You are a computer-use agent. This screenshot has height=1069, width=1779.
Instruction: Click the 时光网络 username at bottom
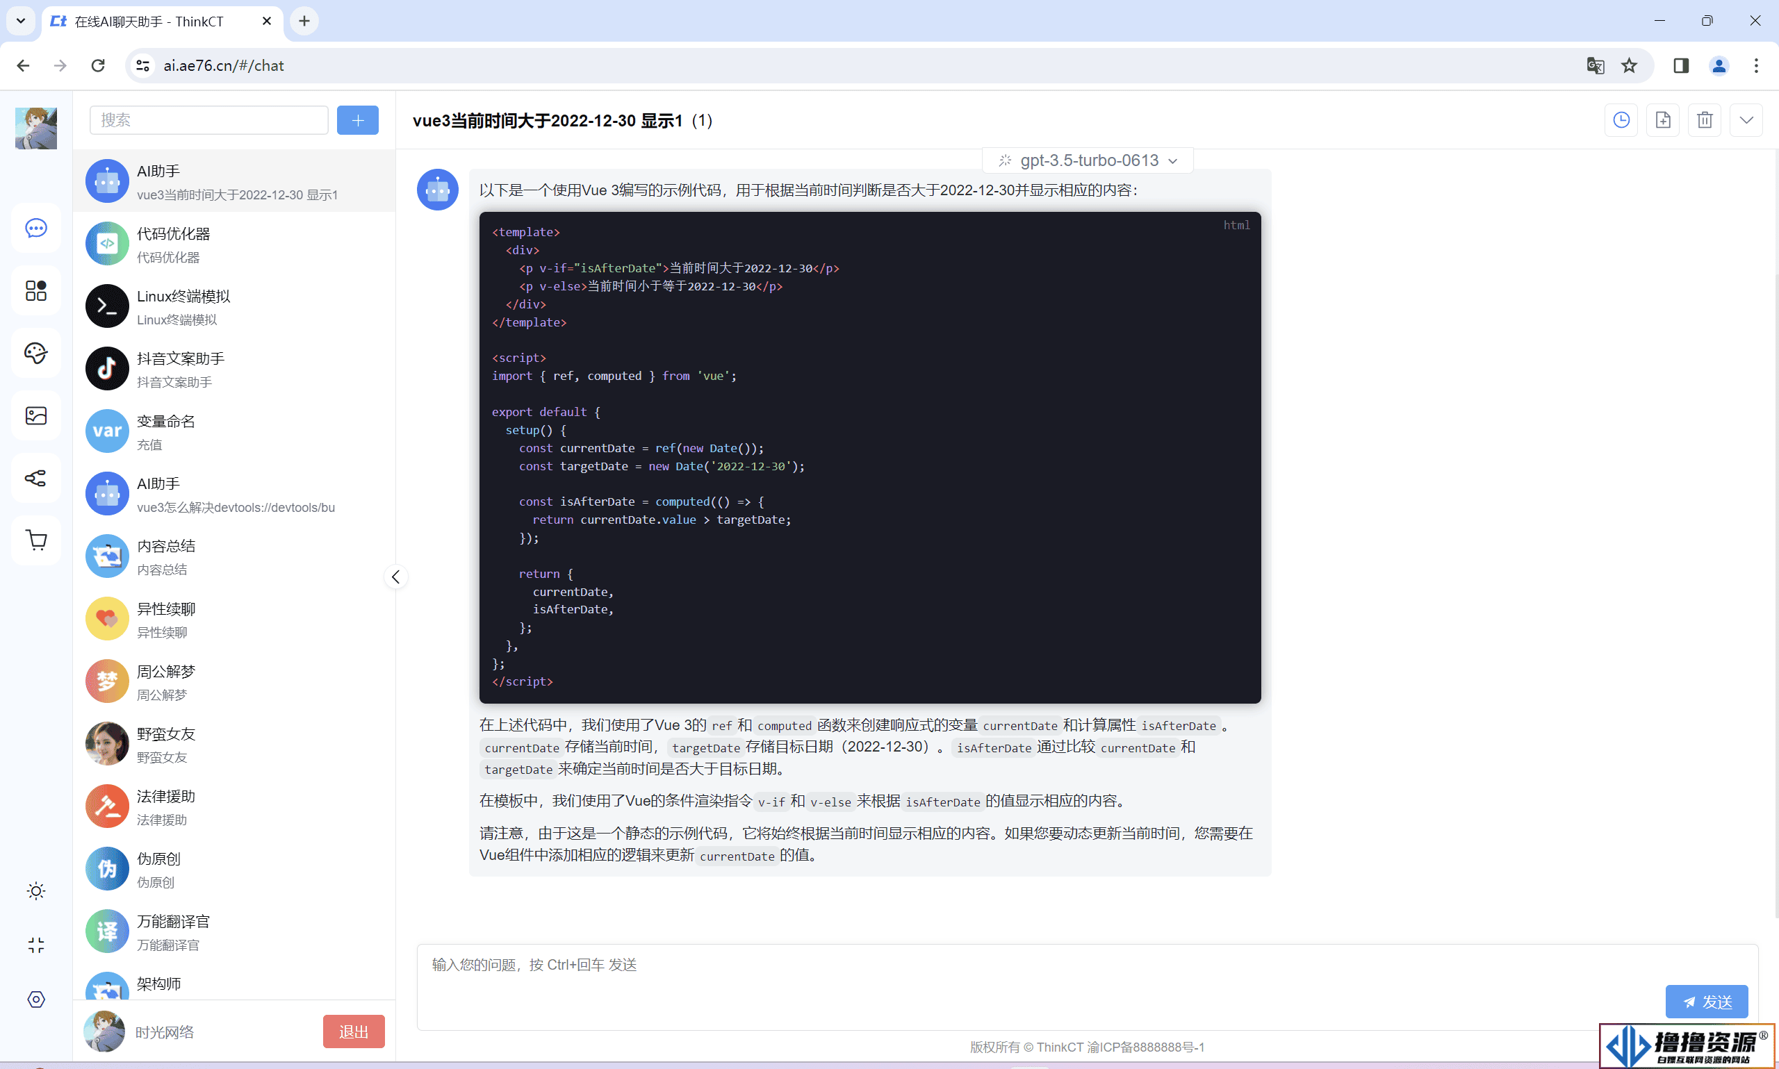pyautogui.click(x=165, y=1032)
